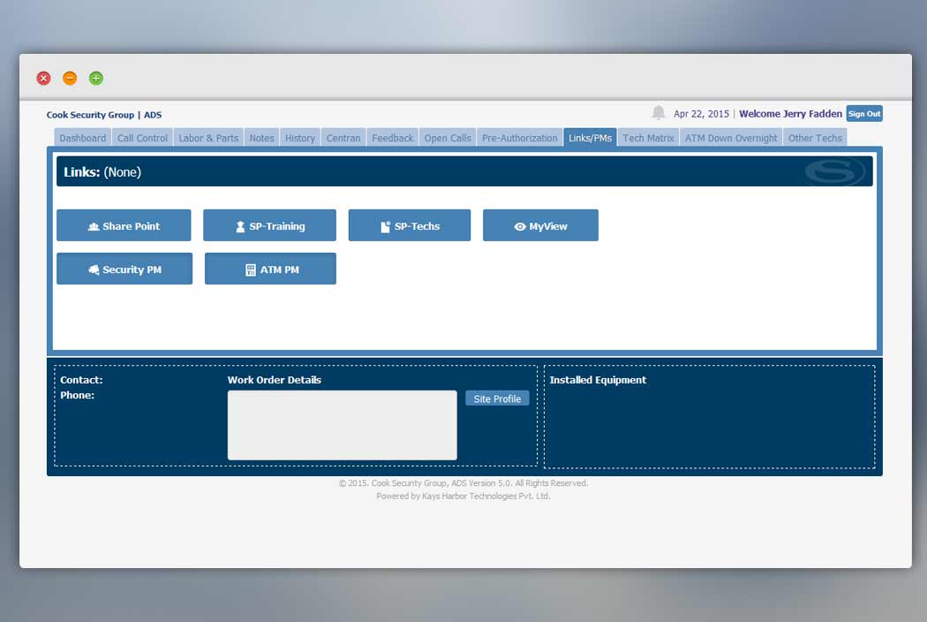Click the Welcome Jerry Fadden text
Screen dimensions: 927x622
click(x=790, y=114)
